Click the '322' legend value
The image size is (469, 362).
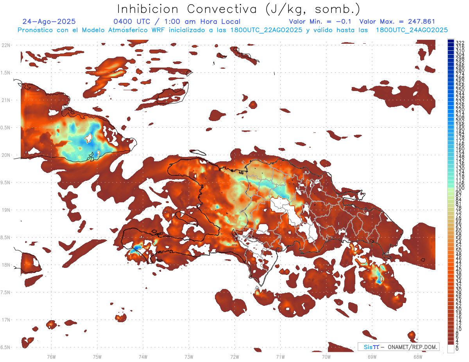point(460,42)
